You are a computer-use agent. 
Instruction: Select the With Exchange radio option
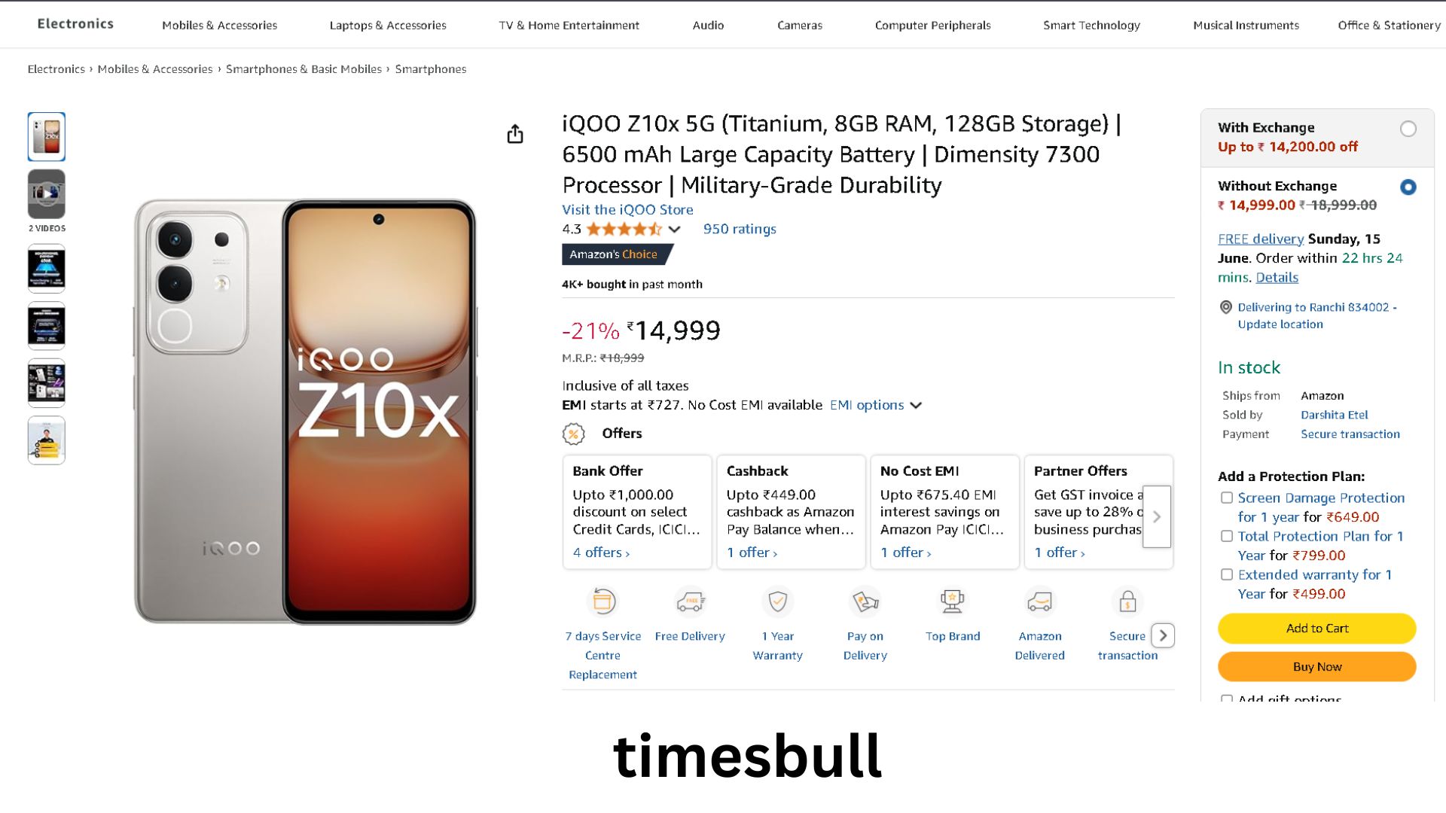(x=1408, y=129)
